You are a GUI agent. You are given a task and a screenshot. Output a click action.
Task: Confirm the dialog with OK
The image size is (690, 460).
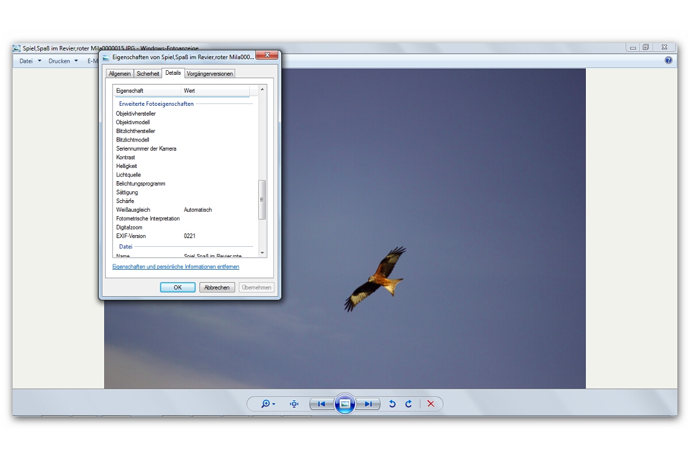point(178,287)
